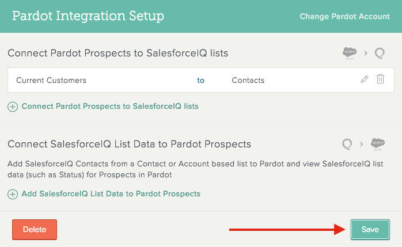Screen dimensions: 402x247
Task: Click the SalesforceIQ Q logo in second section
Action: (347, 144)
